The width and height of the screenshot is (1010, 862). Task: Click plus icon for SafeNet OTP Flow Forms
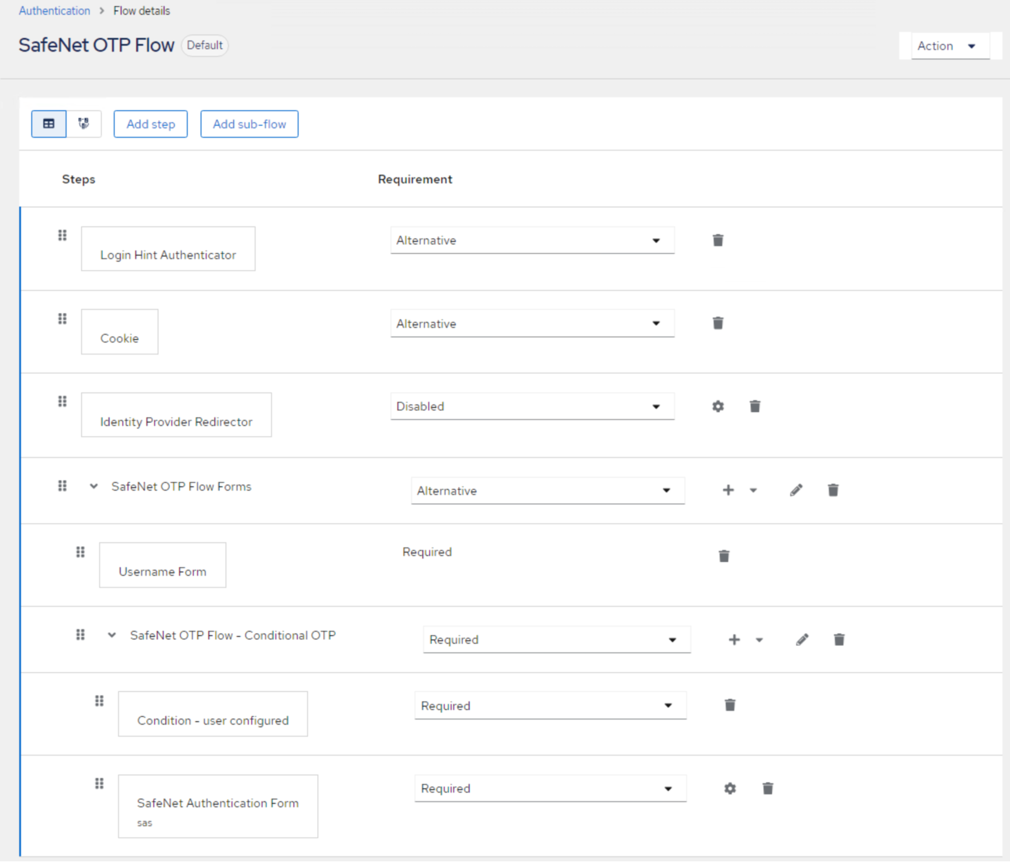click(728, 491)
